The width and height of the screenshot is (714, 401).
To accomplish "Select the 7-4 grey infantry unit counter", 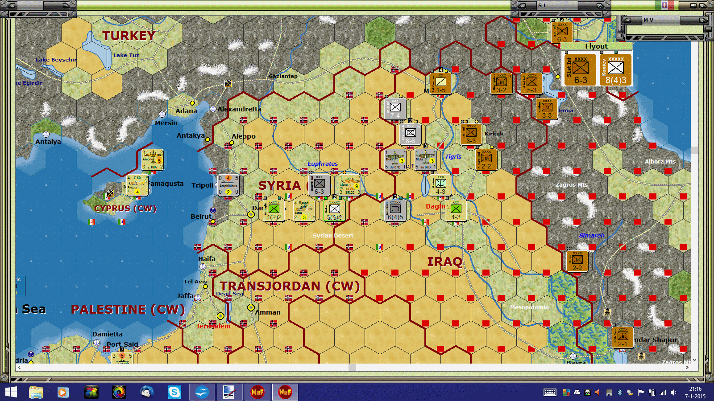I will click(x=395, y=109).
